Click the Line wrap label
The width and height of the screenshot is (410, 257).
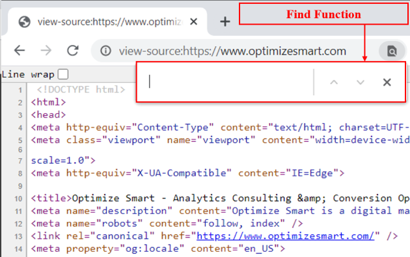pyautogui.click(x=28, y=75)
